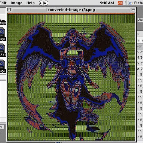143x143 pixels.
Task: Open the Help menu
Action: [x=31, y=3]
